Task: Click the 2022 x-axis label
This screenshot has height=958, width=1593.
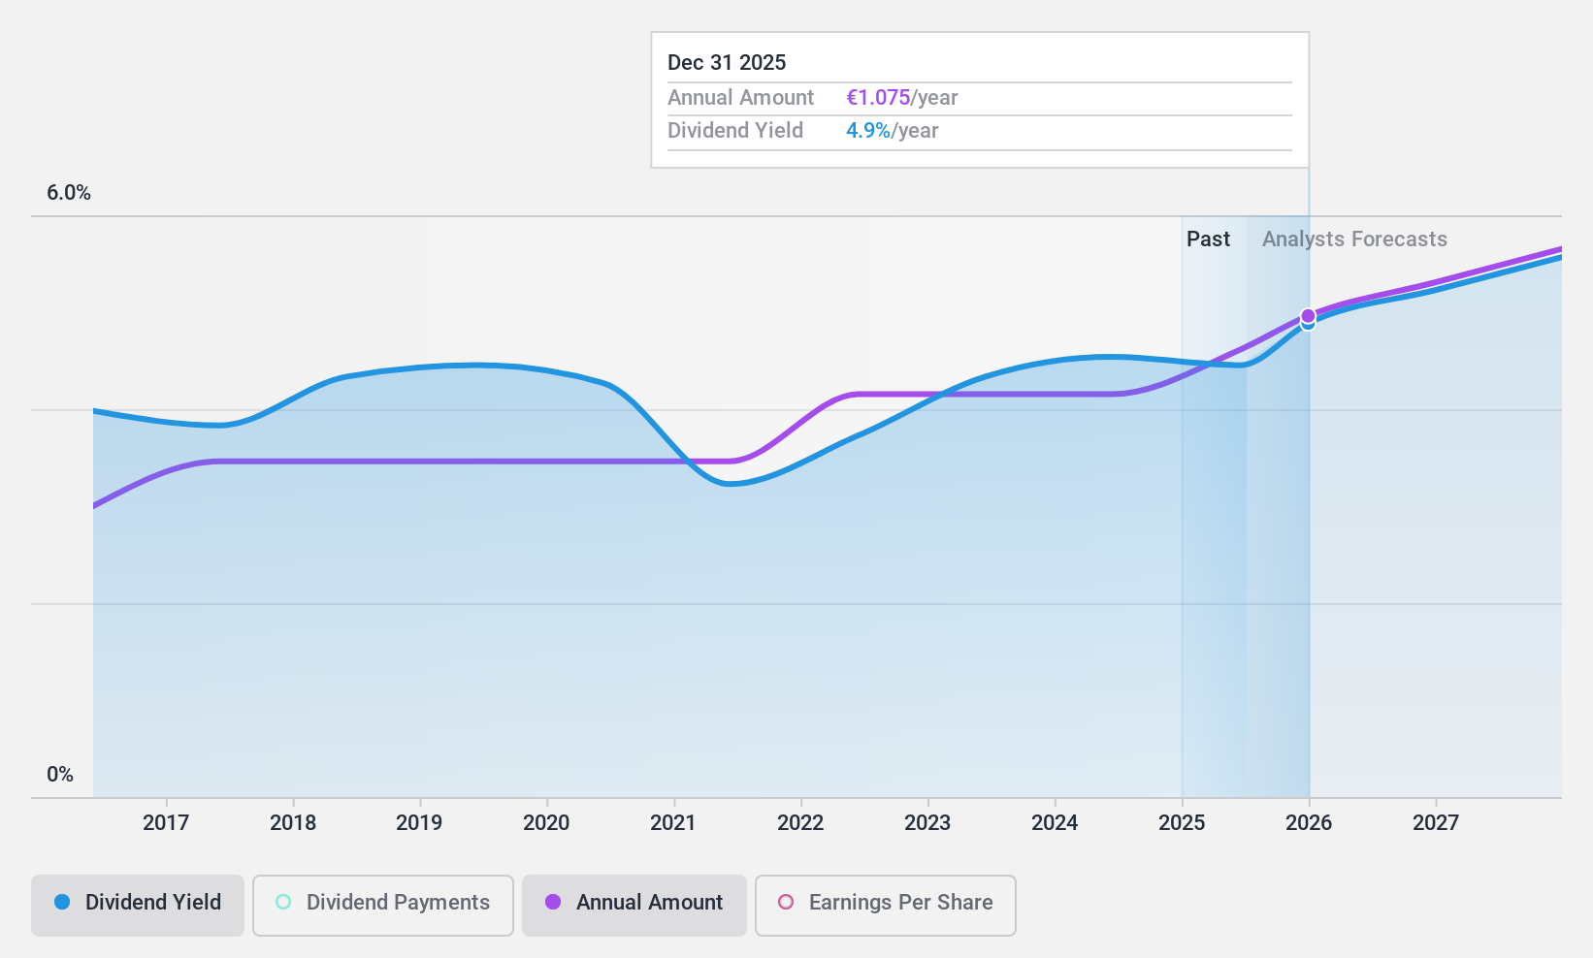Action: coord(800,823)
